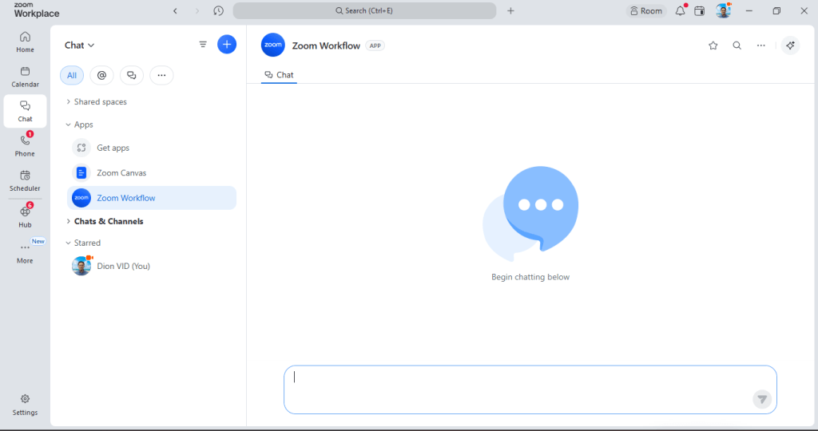Click the message input box
The image size is (818, 431).
(x=530, y=389)
